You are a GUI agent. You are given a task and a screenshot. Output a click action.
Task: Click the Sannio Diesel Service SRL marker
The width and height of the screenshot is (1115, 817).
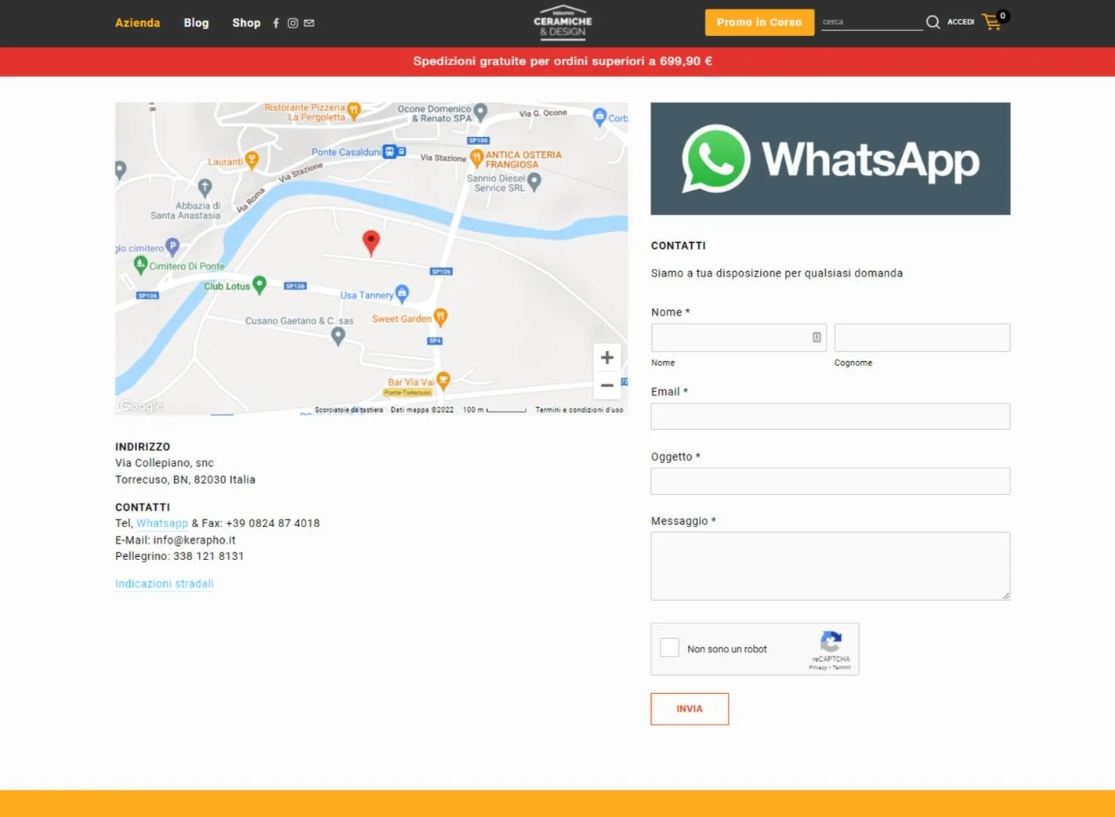point(534,183)
